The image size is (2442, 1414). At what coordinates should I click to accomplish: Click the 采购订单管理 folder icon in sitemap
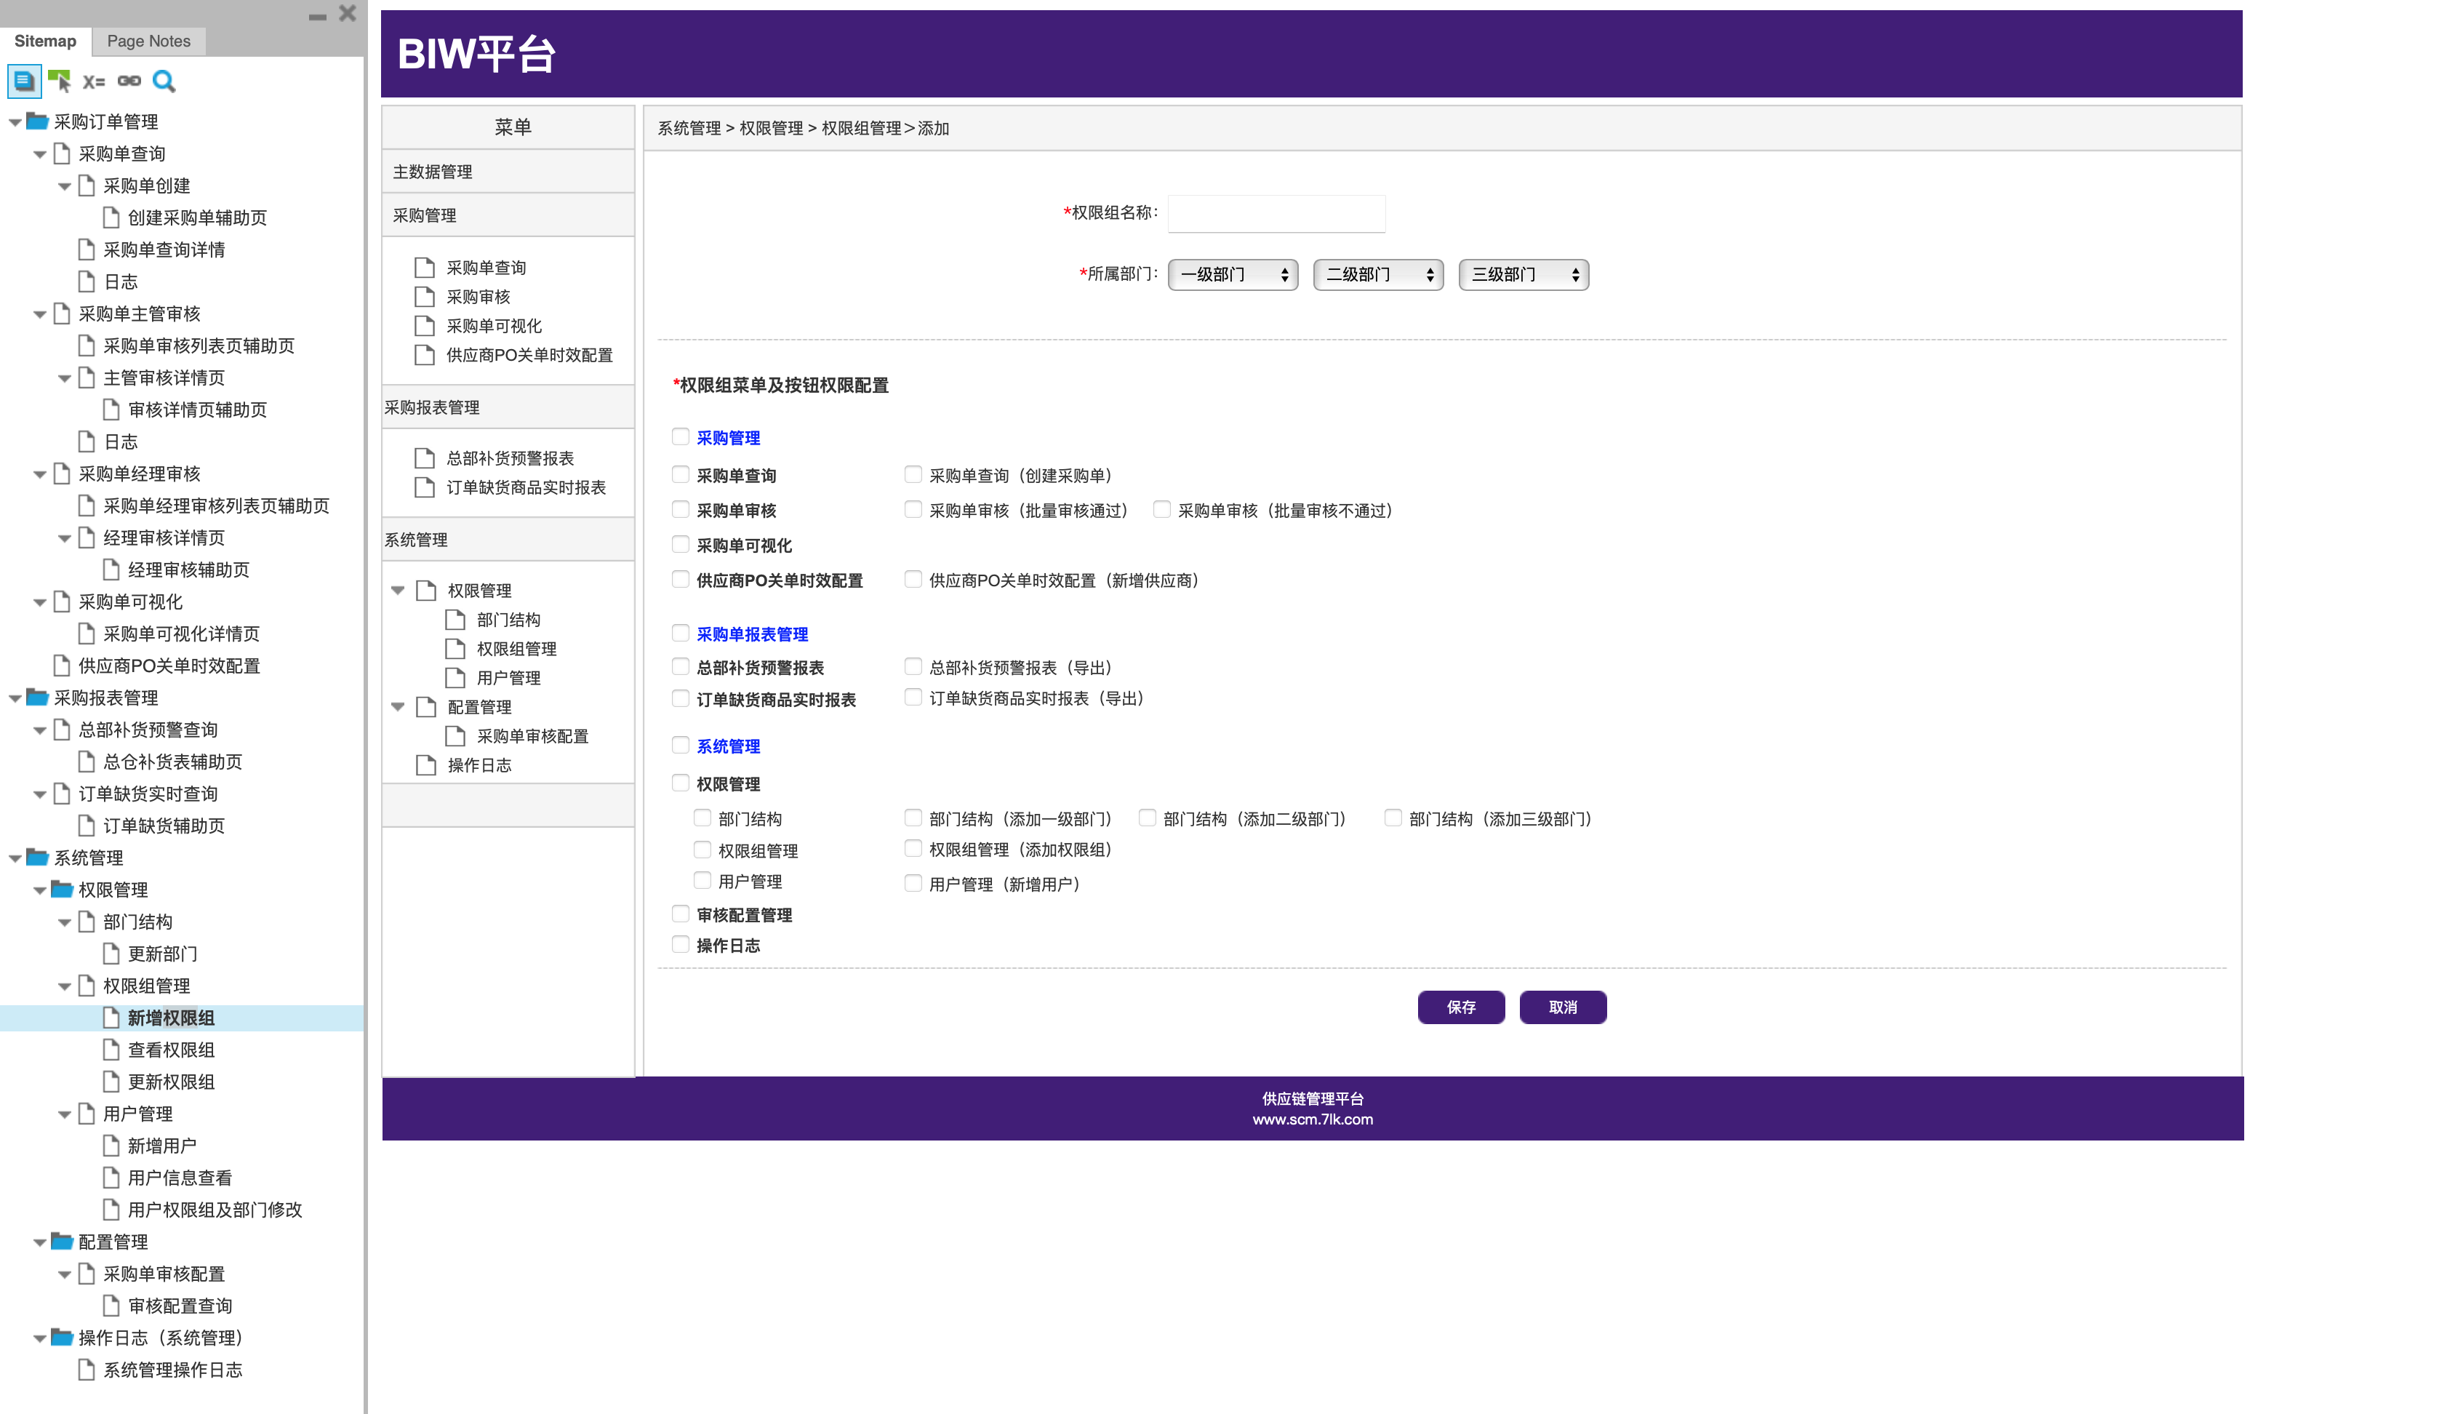point(38,121)
